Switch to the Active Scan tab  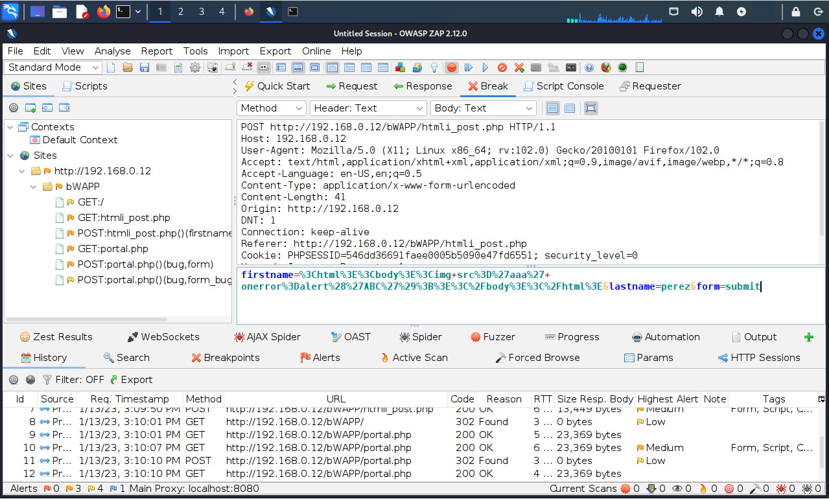[x=413, y=358]
